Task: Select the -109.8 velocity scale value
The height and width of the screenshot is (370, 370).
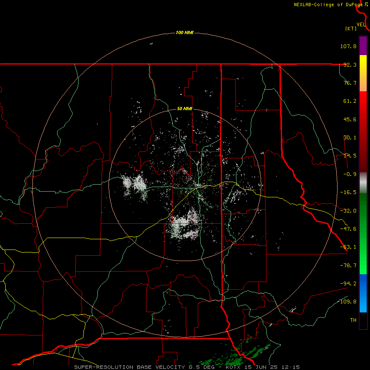Action: pos(347,302)
